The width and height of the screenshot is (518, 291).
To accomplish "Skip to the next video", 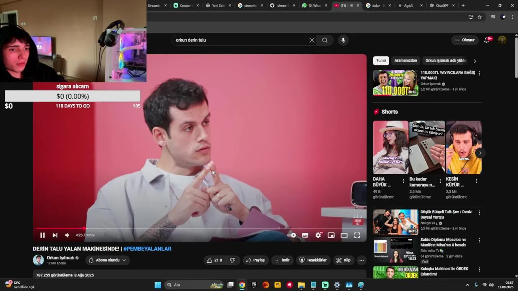I will coord(55,235).
